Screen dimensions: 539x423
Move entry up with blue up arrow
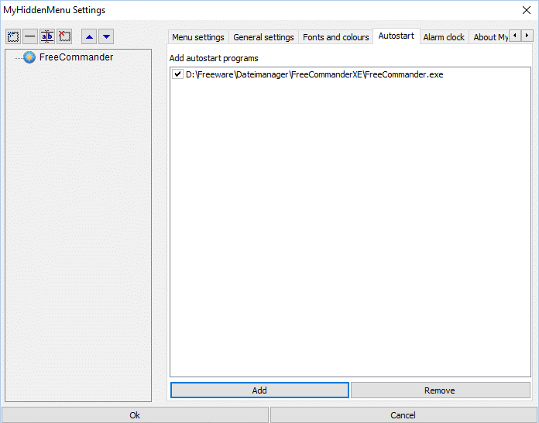[x=89, y=36]
